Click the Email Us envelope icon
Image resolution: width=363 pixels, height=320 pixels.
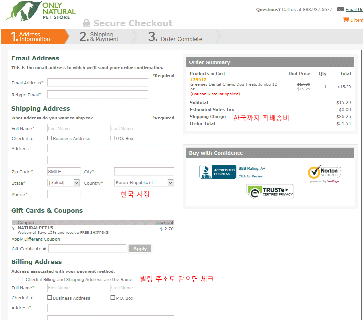340,9
